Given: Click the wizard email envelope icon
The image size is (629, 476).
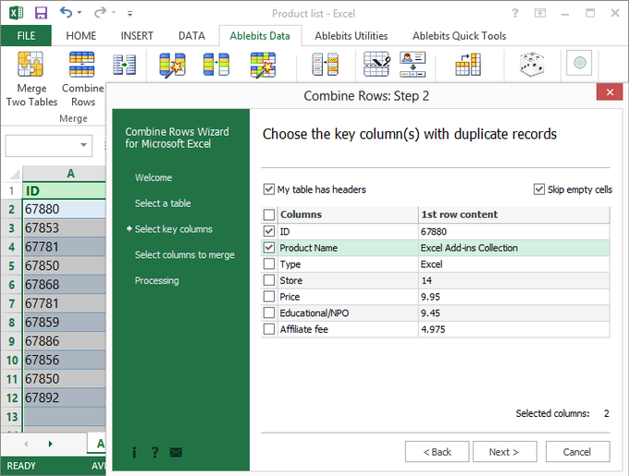Looking at the screenshot, I should [176, 453].
